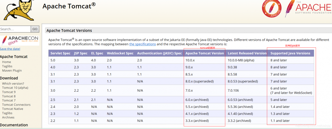332x129 pixels.
Task: Open the Save the date! link
Action: 10,49
